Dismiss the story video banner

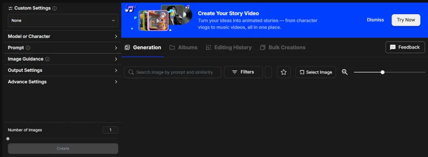coord(375,20)
